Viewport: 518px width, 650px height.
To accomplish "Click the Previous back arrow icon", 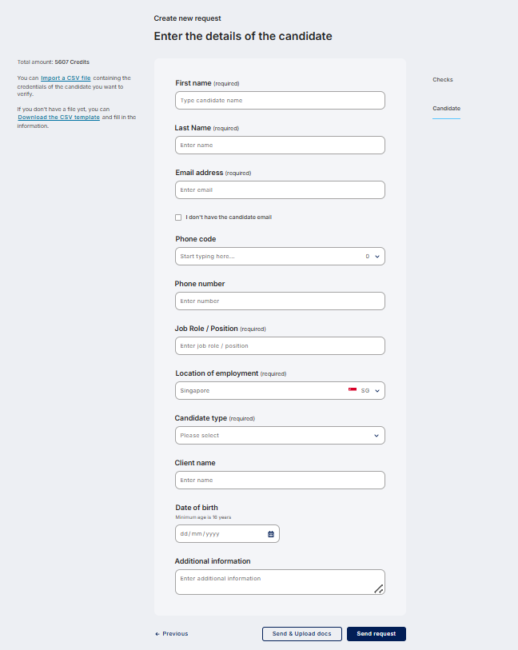I will 157,634.
